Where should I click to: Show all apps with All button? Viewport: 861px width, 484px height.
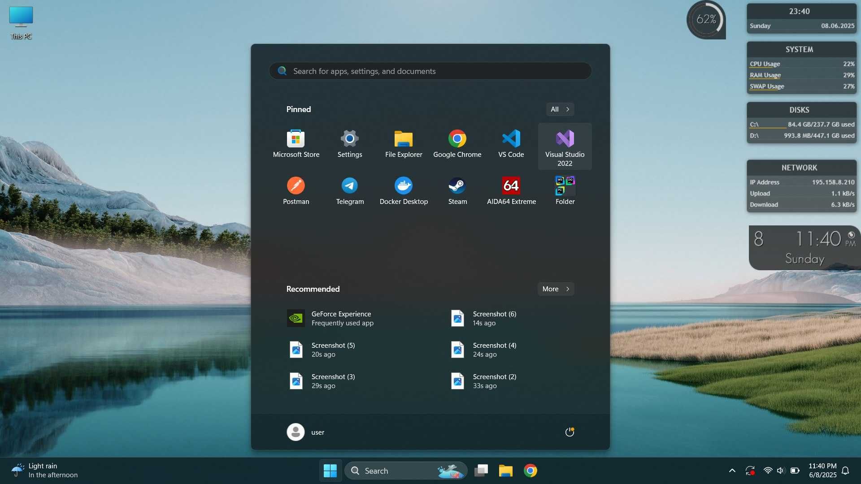[560, 109]
